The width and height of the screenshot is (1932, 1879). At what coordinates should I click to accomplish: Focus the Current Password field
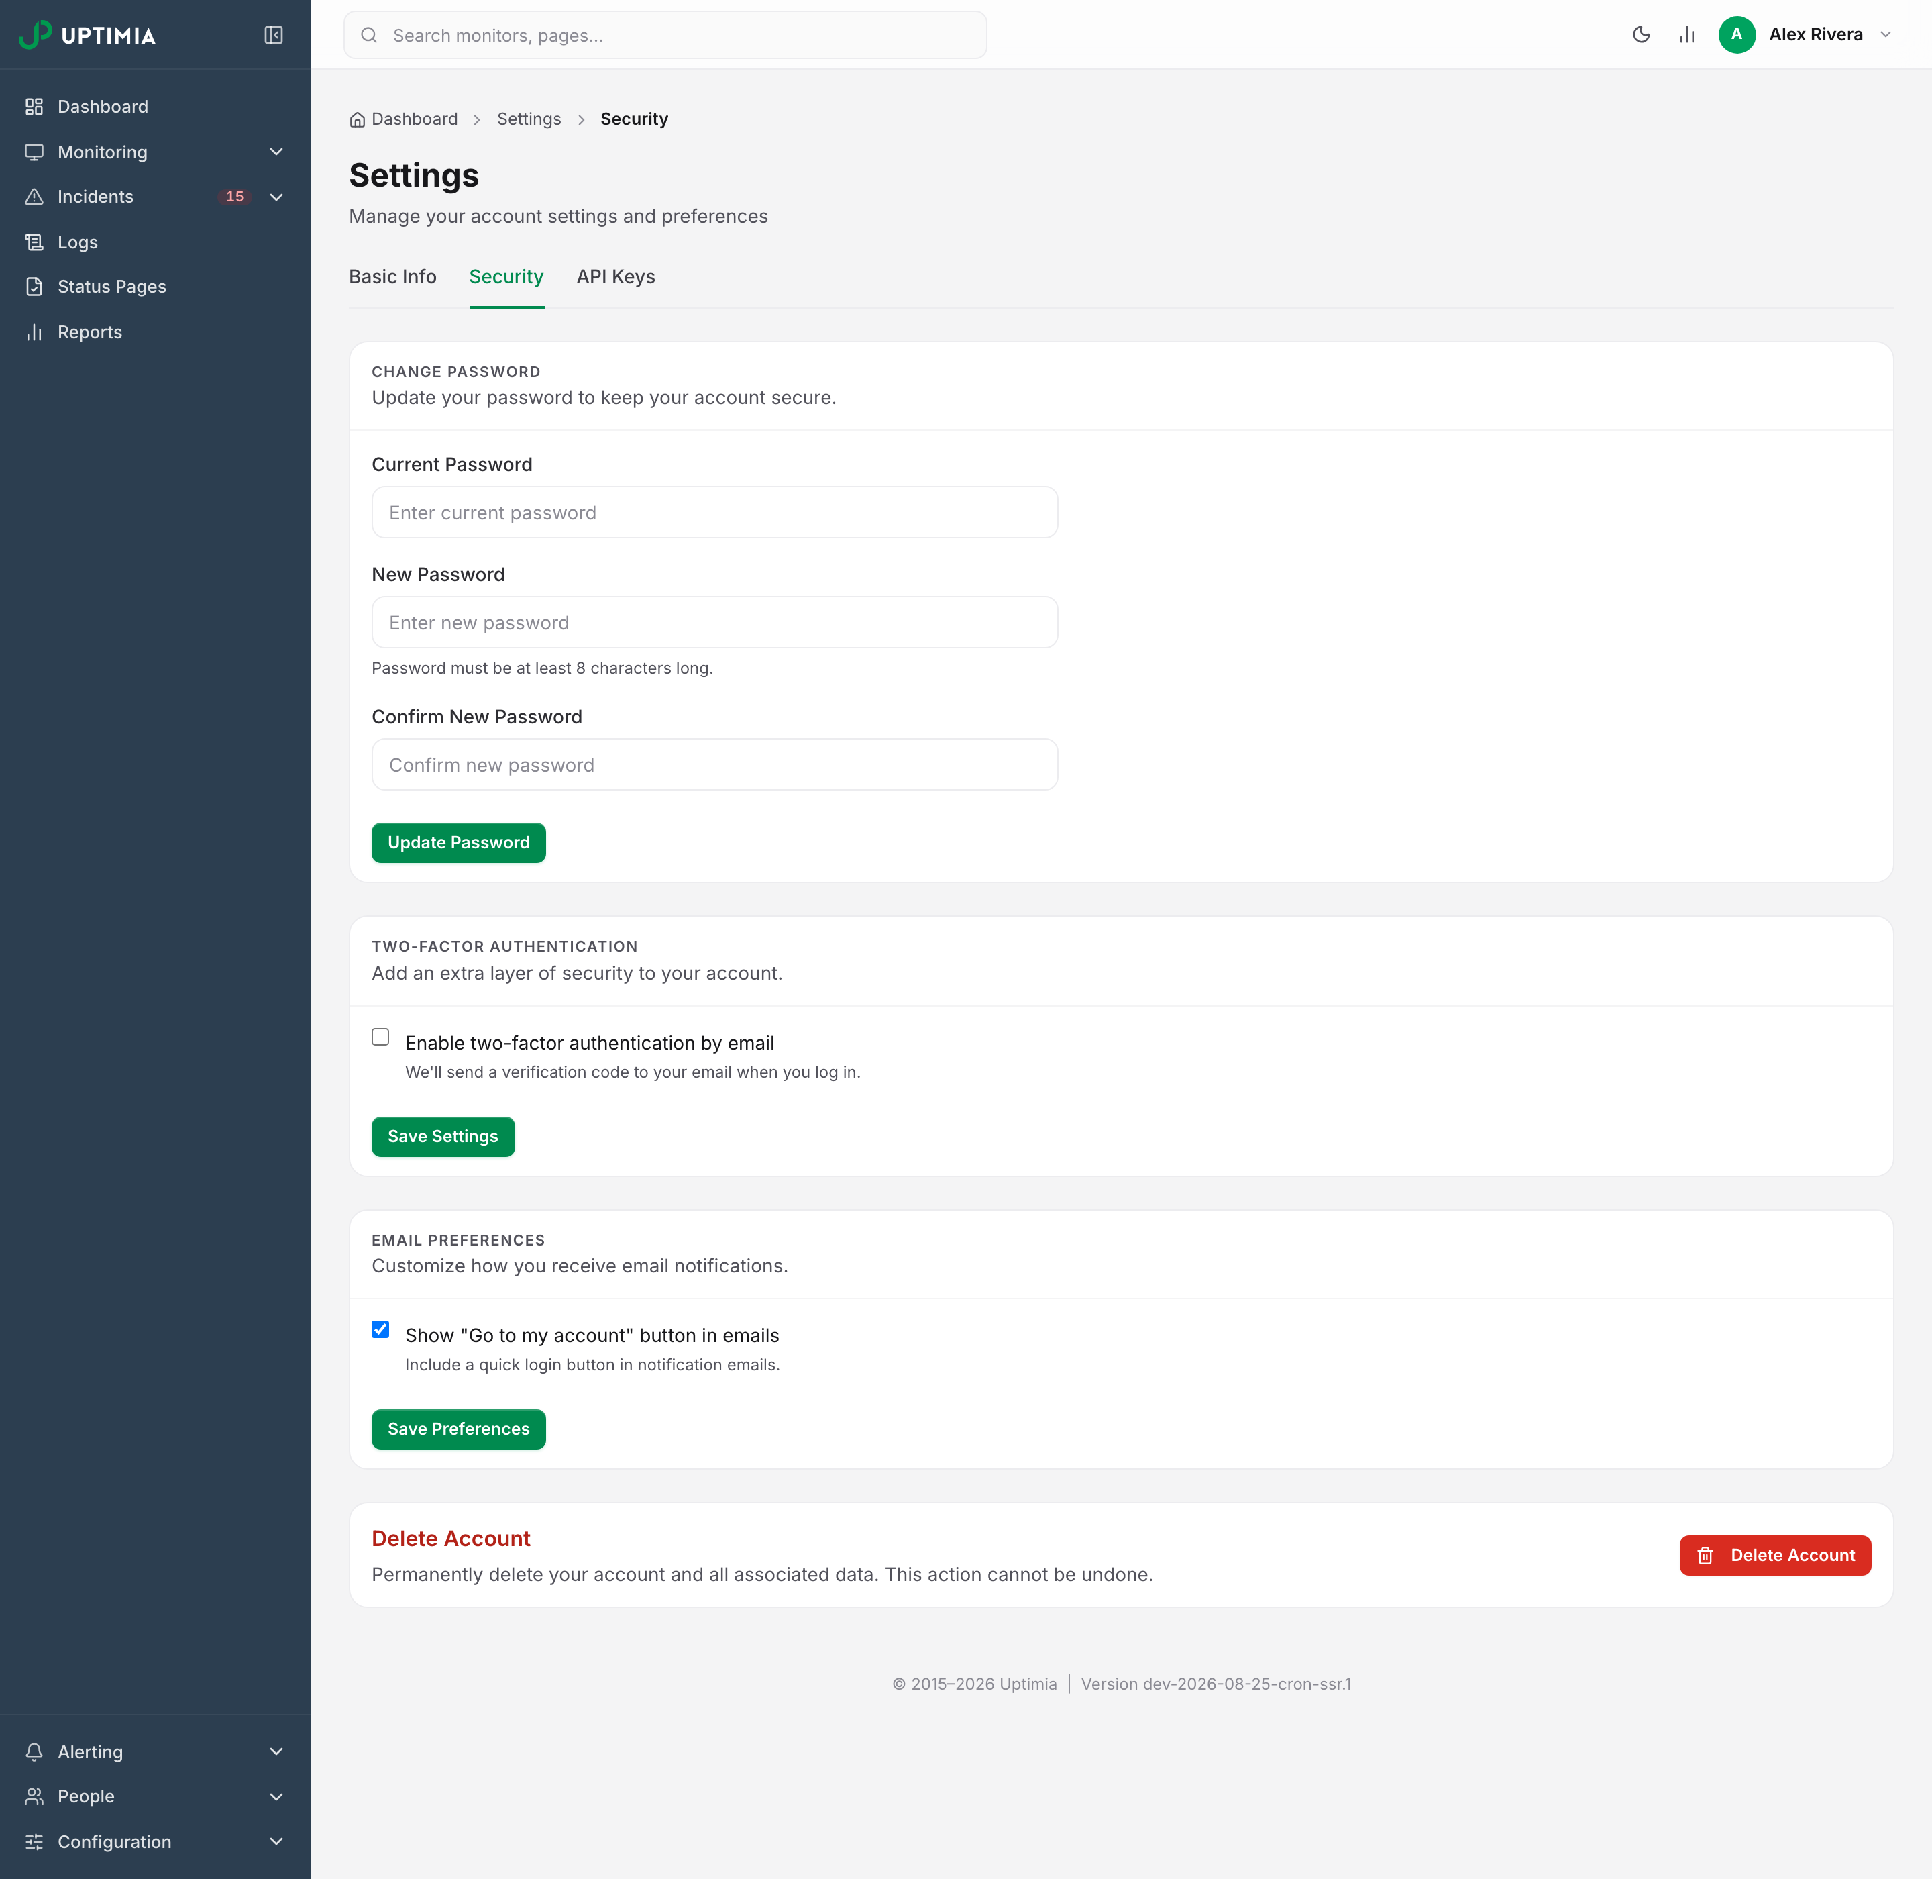coord(714,512)
